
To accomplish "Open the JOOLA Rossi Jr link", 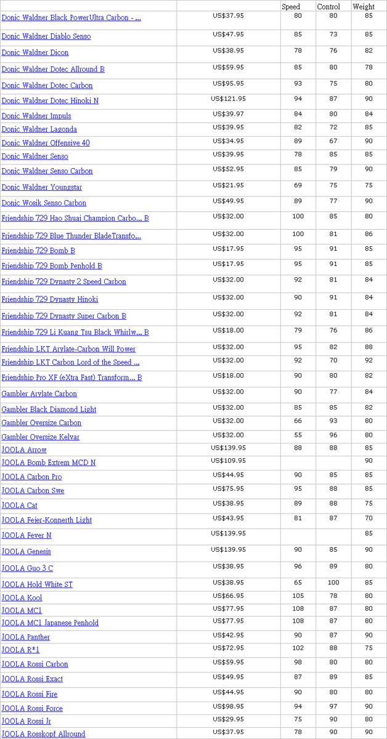I will [26, 721].
